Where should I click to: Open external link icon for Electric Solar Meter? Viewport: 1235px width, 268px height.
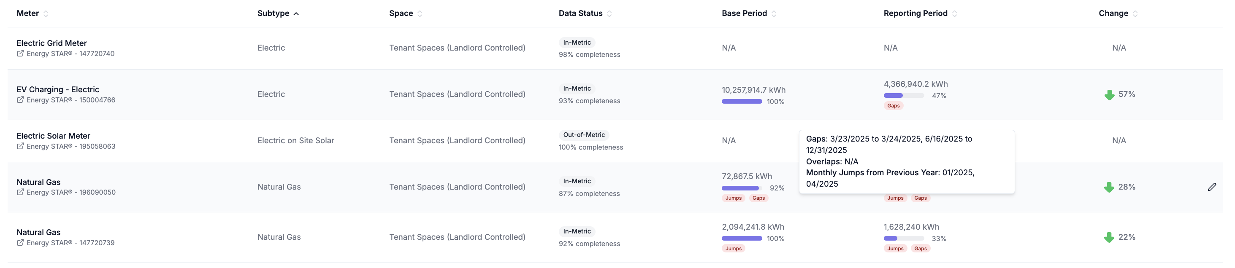[20, 147]
